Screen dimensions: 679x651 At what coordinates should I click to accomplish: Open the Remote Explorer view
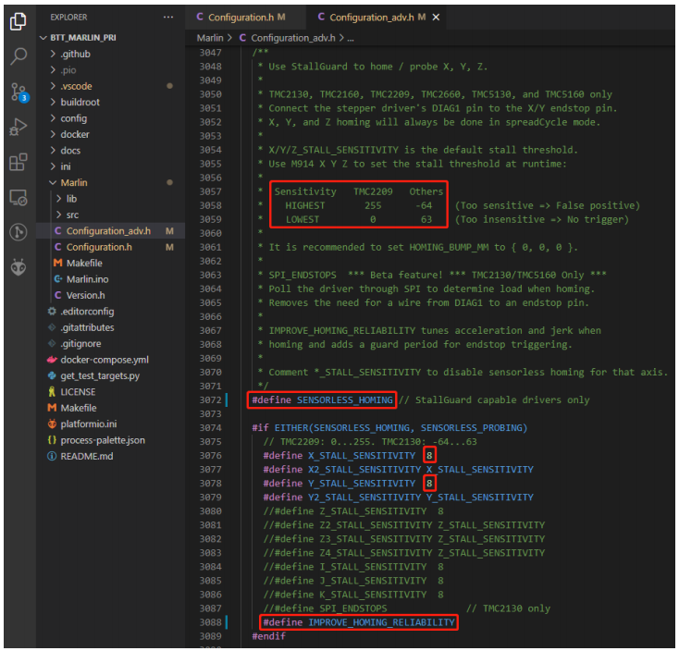point(19,198)
